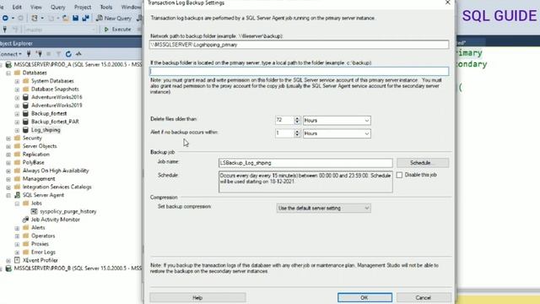The image size is (540, 304).
Task: Select the Proxies folder
Action: coord(40,244)
